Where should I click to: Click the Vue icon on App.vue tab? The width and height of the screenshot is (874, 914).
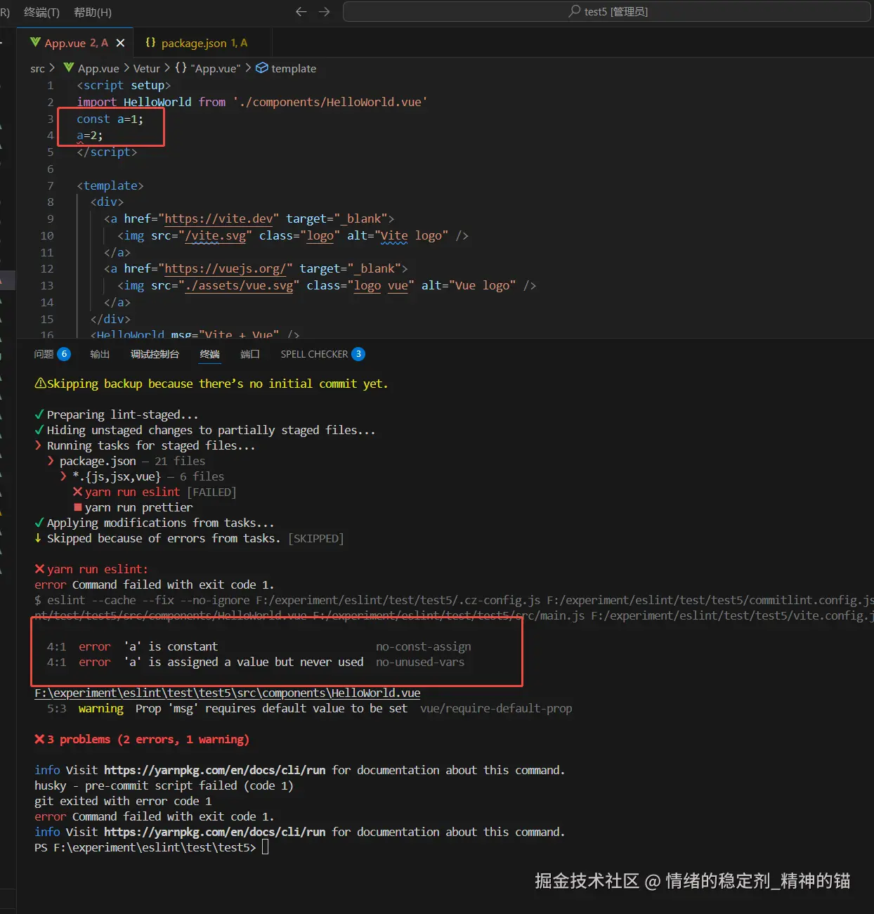(35, 43)
